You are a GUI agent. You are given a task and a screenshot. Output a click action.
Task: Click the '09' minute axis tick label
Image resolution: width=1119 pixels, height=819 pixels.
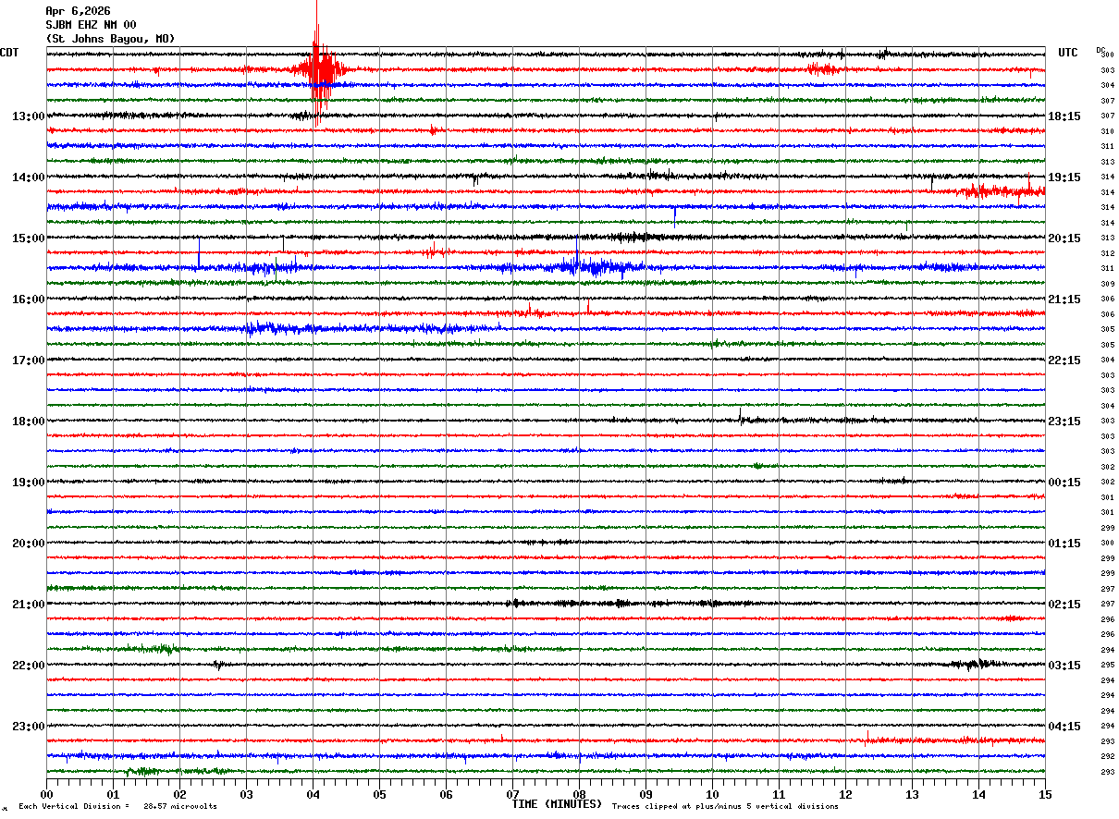point(646,794)
